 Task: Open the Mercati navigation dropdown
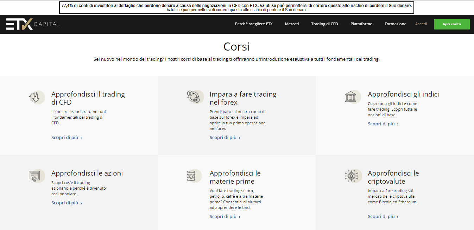pos(291,24)
